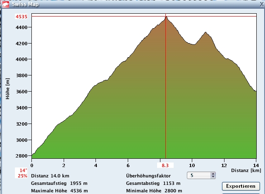
Task: Increase the Überhöhungsfaktor with the up arrow
Action: click(x=213, y=174)
